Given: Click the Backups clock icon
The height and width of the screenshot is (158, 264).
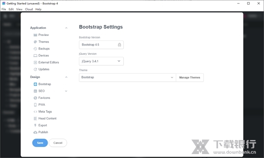Looking at the screenshot, I should pos(35,49).
